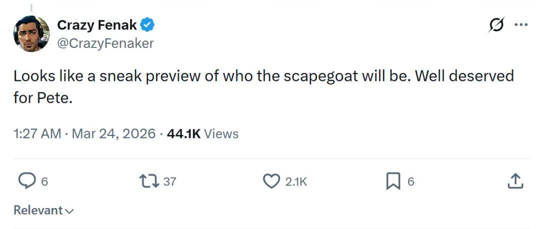Toggle the like heart icon
This screenshot has height=229, width=540.
coord(271,181)
